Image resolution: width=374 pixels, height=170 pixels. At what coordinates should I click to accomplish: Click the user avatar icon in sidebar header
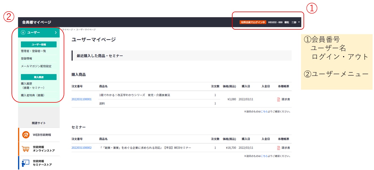pos(23,32)
